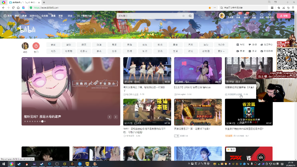Open 直播 in the top navigation bar
297x167 pixels.
tap(25, 16)
